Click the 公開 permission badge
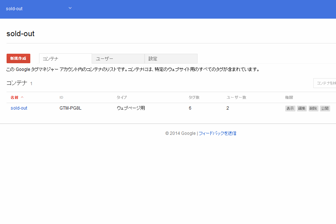This screenshot has width=336, height=224. tap(325, 109)
